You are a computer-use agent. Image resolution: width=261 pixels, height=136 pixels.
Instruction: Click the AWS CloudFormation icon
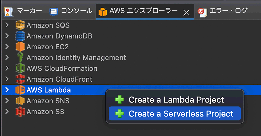(x=20, y=68)
